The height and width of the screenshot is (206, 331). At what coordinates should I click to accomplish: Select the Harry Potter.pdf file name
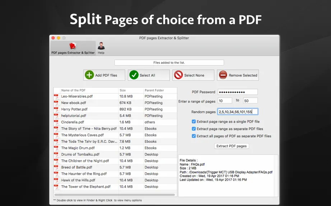[x=74, y=109]
